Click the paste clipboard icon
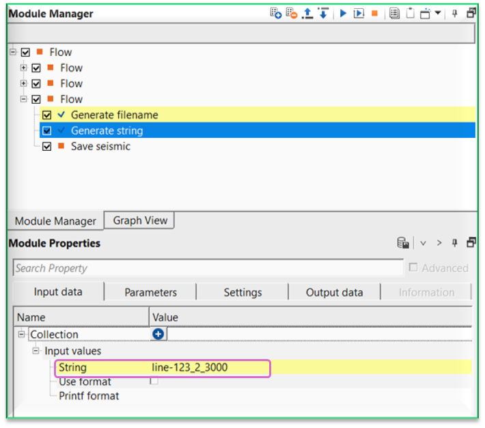The width and height of the screenshot is (485, 428). click(410, 13)
